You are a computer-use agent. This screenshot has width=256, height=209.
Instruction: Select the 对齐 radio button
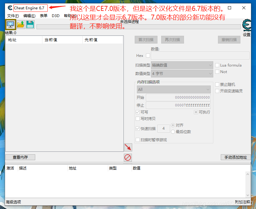coord(173,125)
